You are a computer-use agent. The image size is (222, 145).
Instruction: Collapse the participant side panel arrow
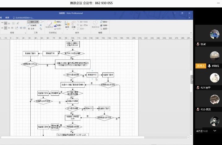click(192, 79)
